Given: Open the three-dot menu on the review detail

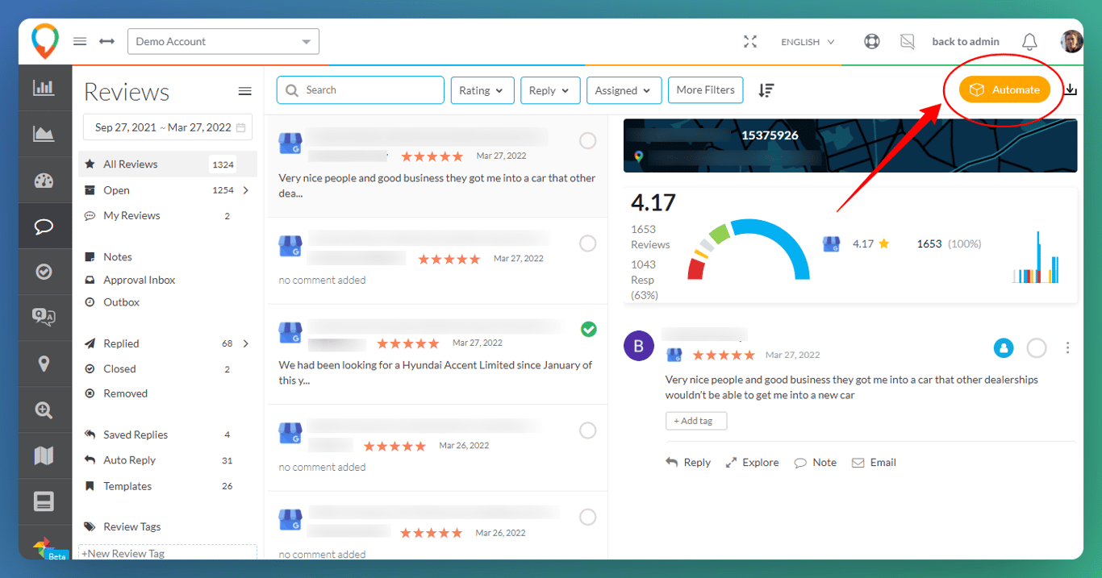Looking at the screenshot, I should pos(1067,348).
